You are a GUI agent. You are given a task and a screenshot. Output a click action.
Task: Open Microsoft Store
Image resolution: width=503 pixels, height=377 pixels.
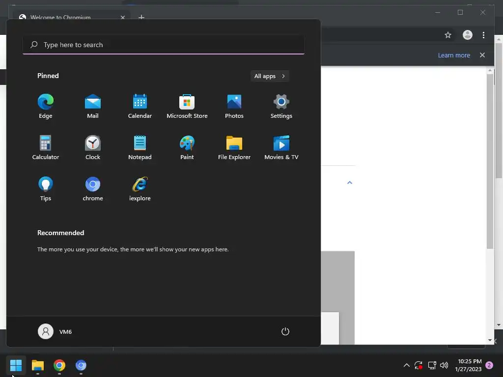click(x=187, y=107)
